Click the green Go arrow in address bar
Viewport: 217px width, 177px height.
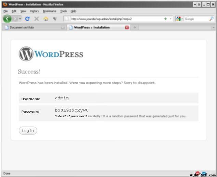(165, 19)
